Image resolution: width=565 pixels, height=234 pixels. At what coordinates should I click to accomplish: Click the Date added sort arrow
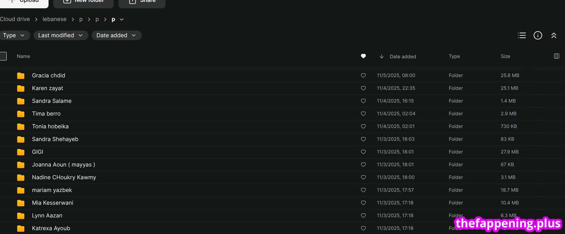click(381, 56)
